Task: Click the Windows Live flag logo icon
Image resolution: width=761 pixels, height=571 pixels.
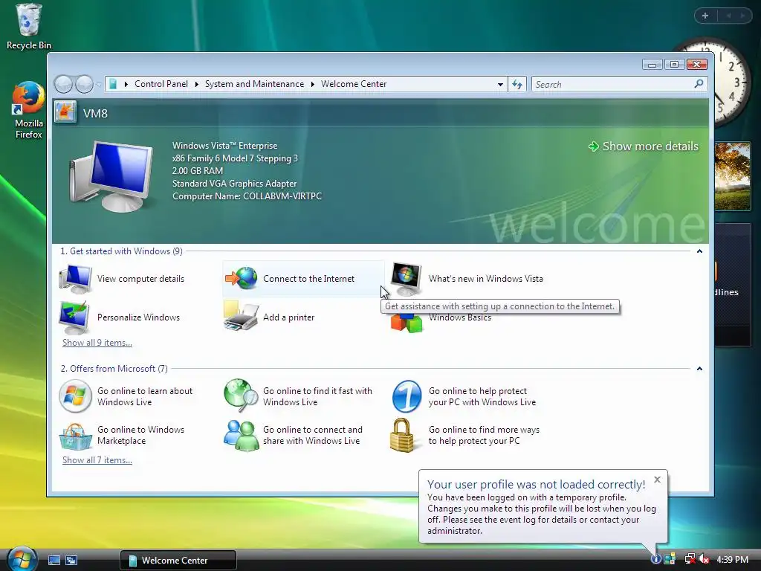Action: pyautogui.click(x=75, y=396)
